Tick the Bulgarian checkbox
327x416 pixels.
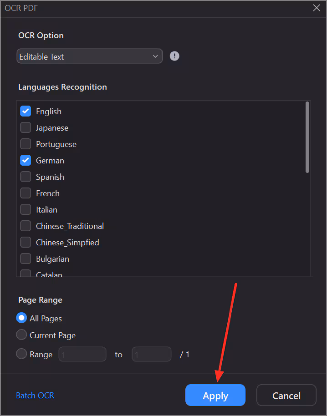click(26, 259)
